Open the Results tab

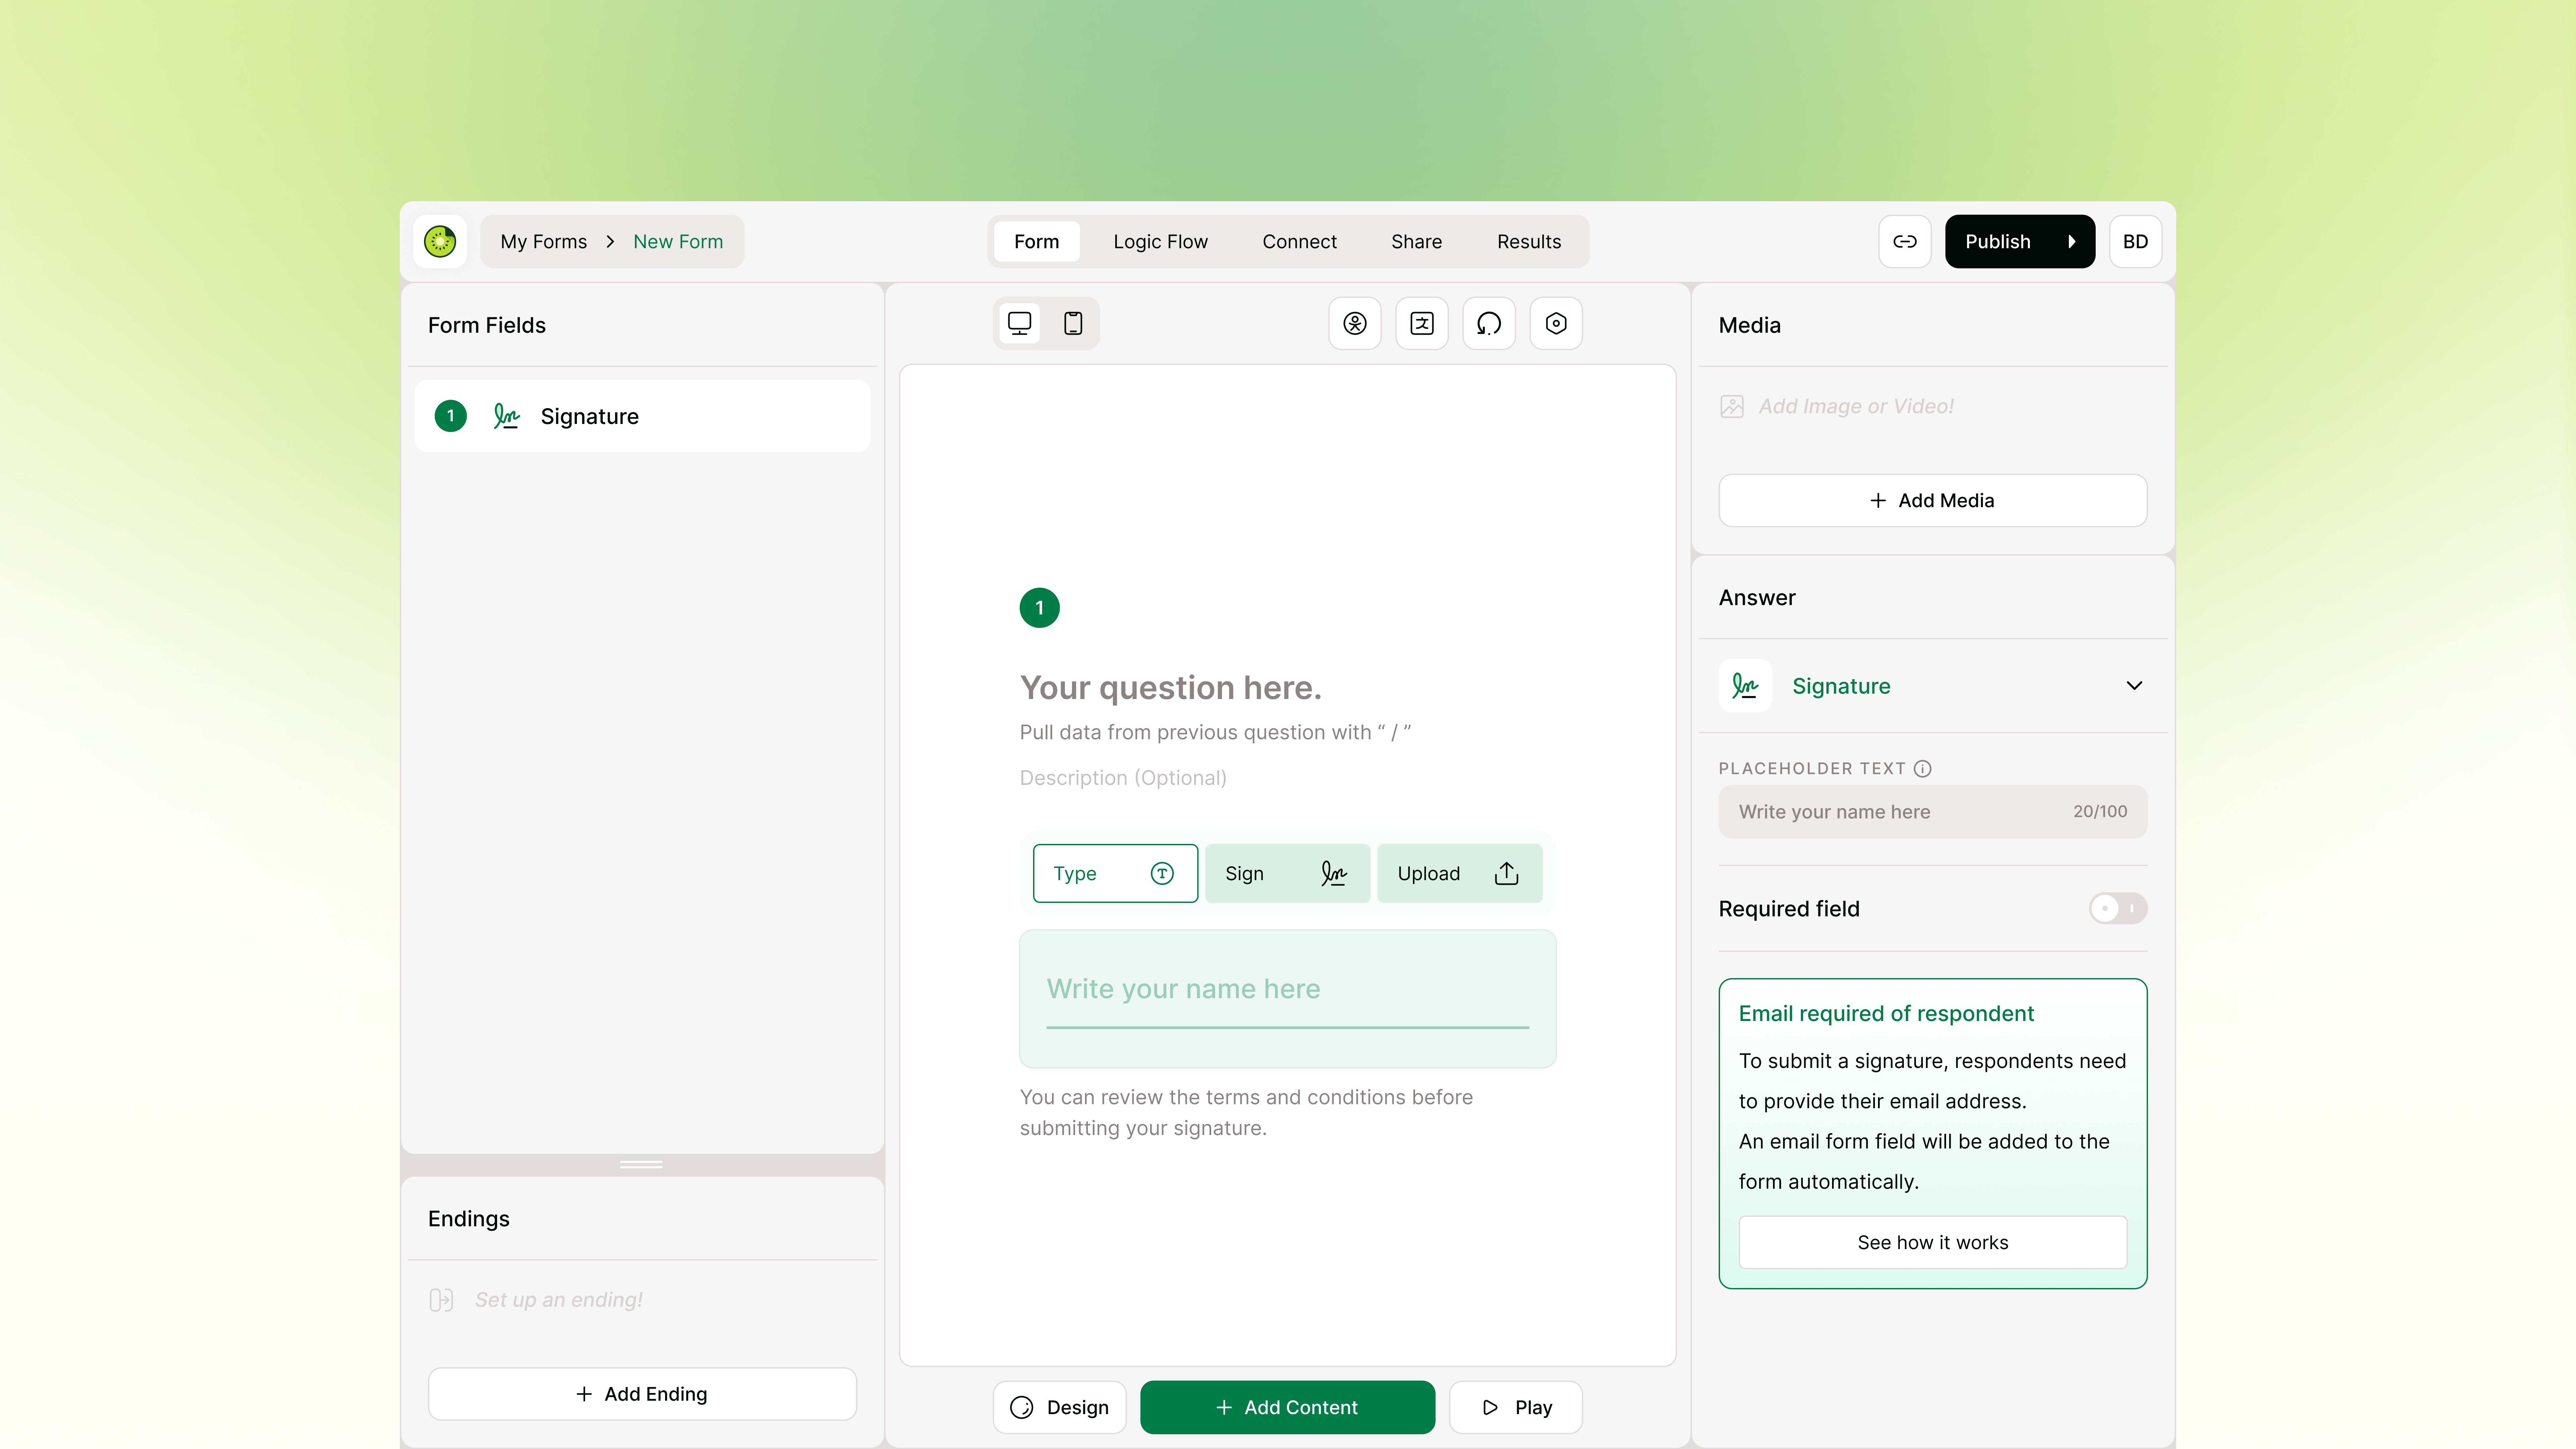pos(1528,241)
